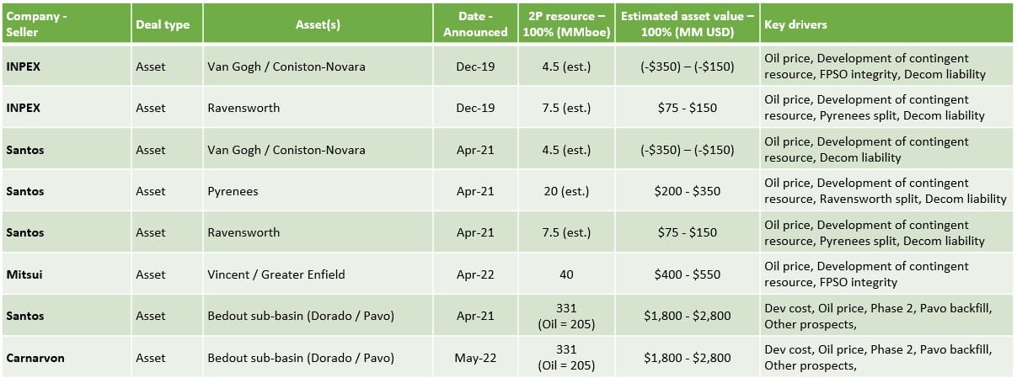The image size is (1017, 378).
Task: Select the "$400 - $550" asset value cell
Action: click(x=687, y=274)
